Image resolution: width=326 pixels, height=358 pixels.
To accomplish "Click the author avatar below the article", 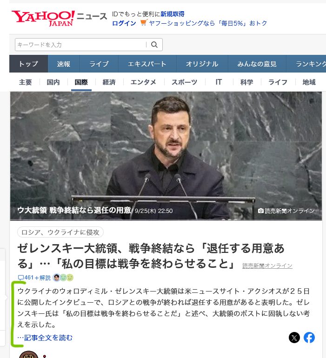I will coord(29,354).
